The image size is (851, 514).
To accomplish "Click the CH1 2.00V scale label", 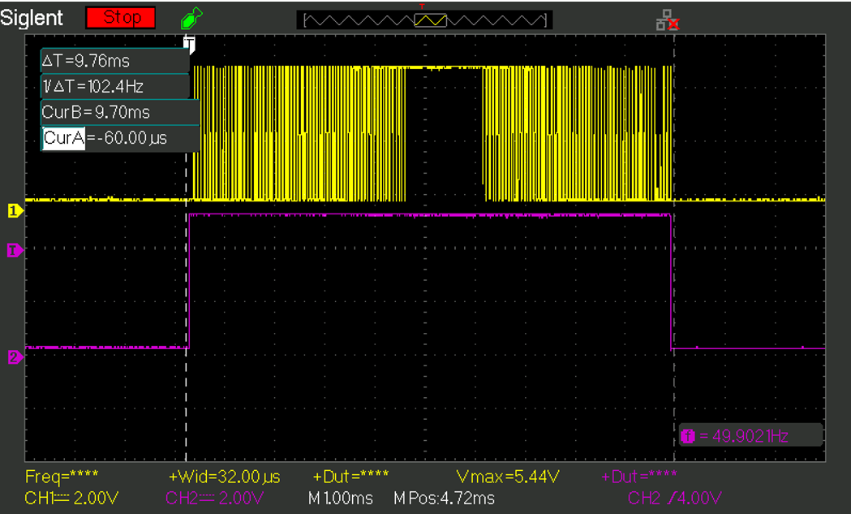I will (x=71, y=499).
